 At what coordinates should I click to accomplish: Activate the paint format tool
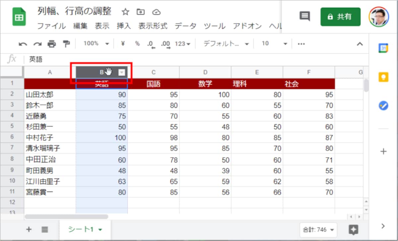[x=66, y=44]
